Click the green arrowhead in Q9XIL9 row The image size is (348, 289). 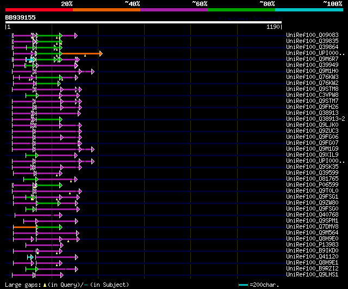pyautogui.click(x=37, y=155)
